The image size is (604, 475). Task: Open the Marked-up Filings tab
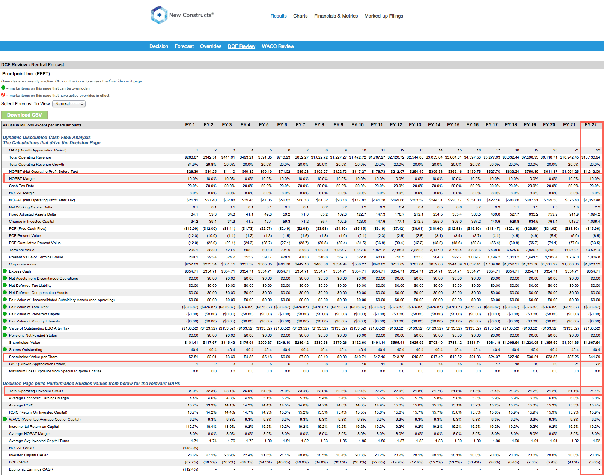[384, 16]
